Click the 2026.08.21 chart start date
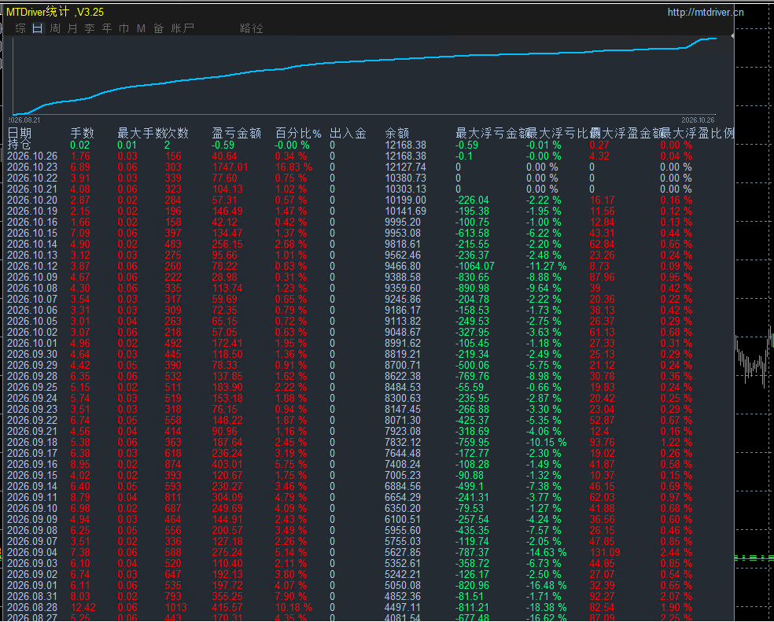Screen dimensions: 774x622 24,120
